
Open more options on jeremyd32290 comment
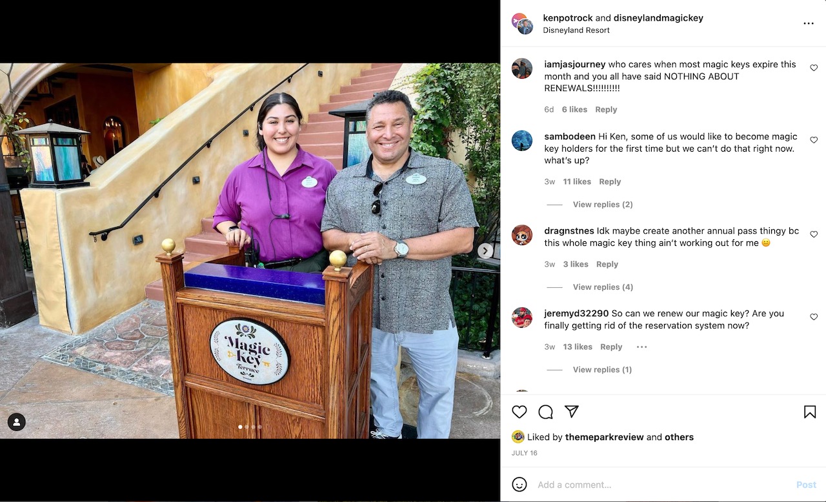[641, 346]
